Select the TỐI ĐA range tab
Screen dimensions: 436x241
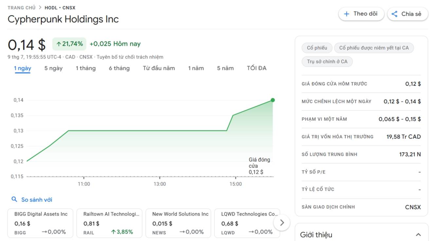257,68
